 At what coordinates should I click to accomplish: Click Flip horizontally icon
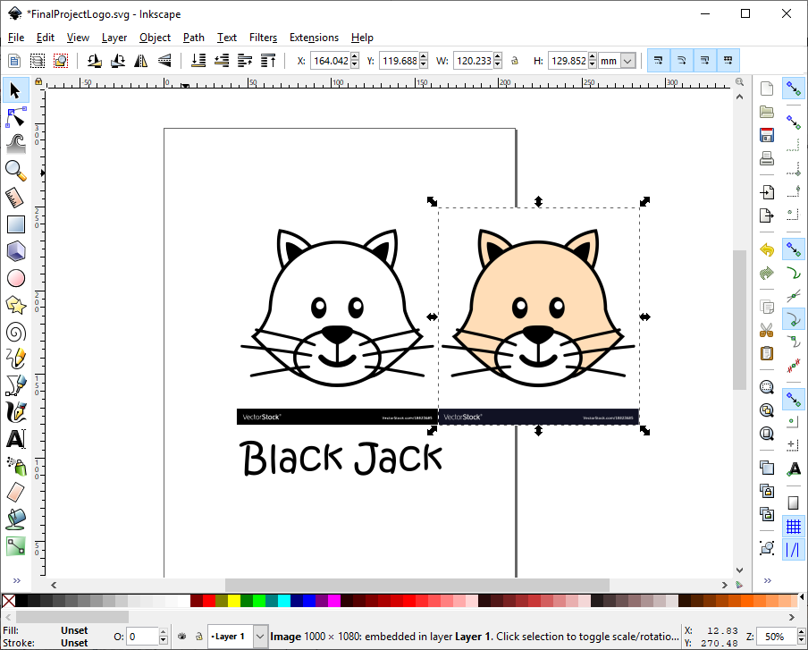pos(140,61)
